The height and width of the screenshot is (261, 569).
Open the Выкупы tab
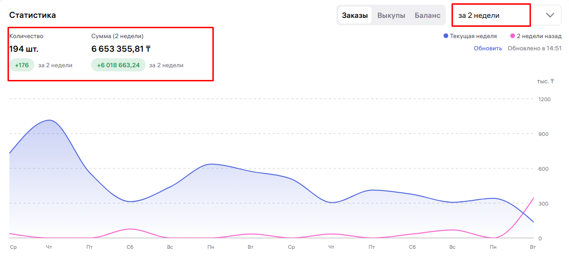pyautogui.click(x=391, y=15)
